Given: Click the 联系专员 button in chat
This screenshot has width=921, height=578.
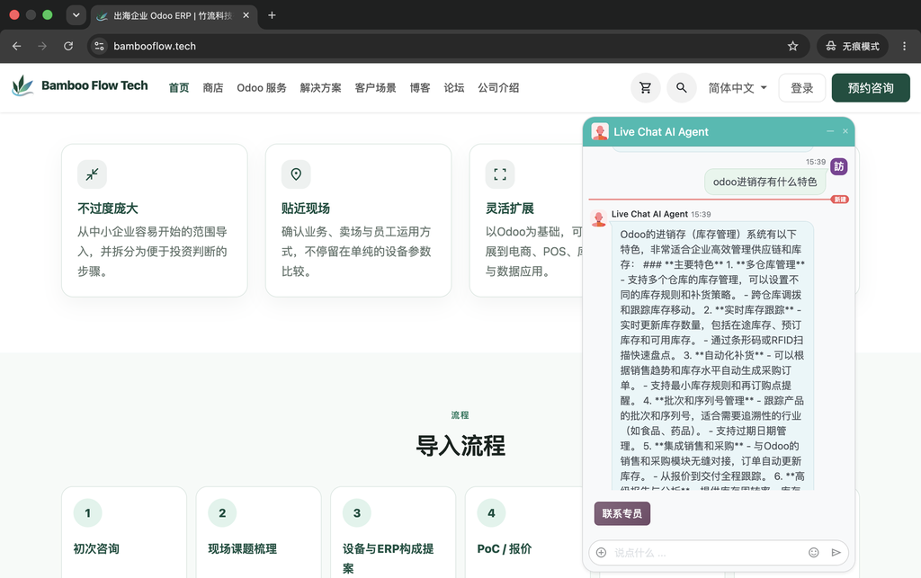Looking at the screenshot, I should [x=622, y=513].
